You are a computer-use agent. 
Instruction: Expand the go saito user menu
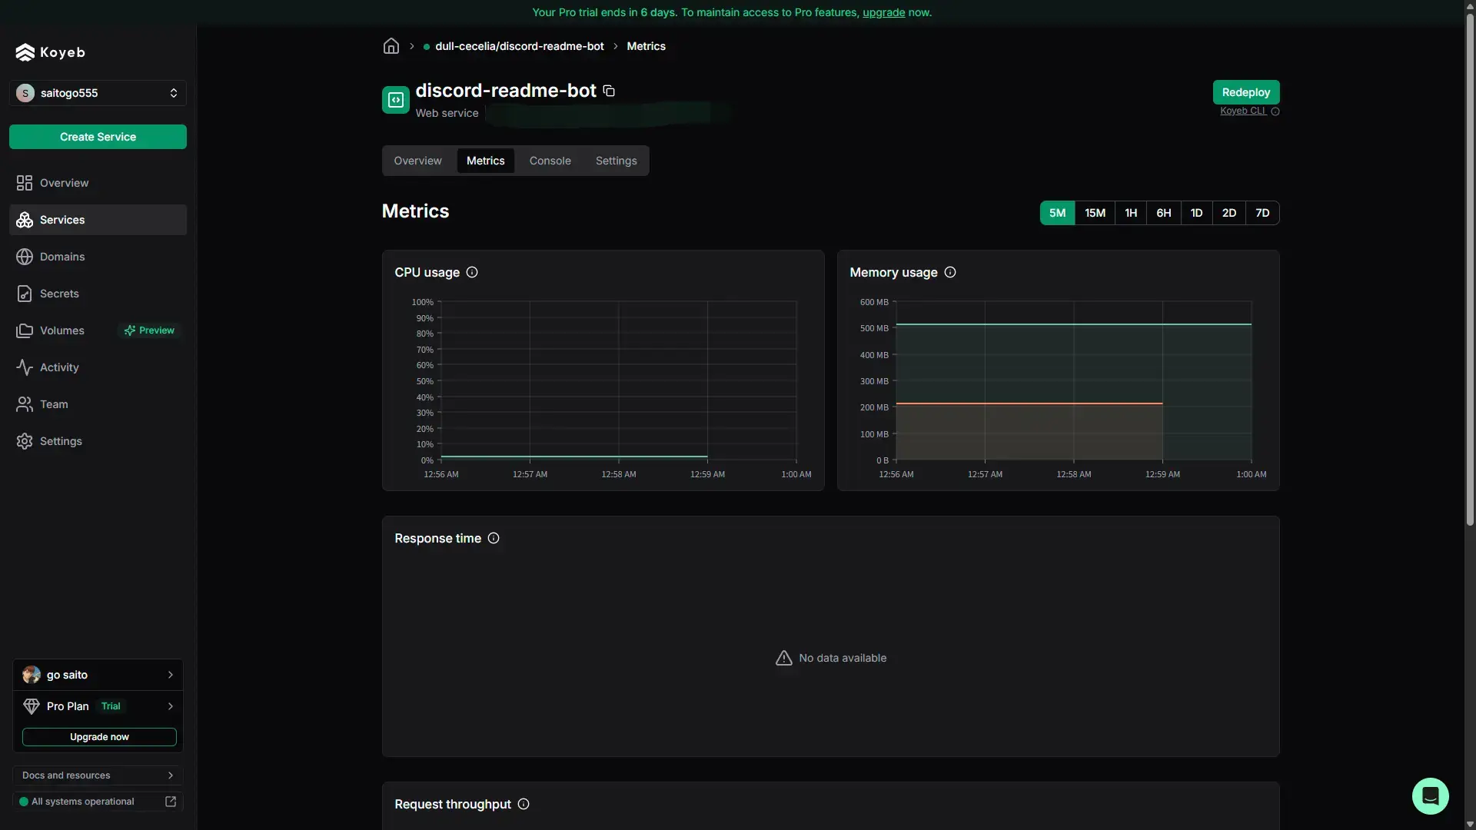click(x=98, y=675)
